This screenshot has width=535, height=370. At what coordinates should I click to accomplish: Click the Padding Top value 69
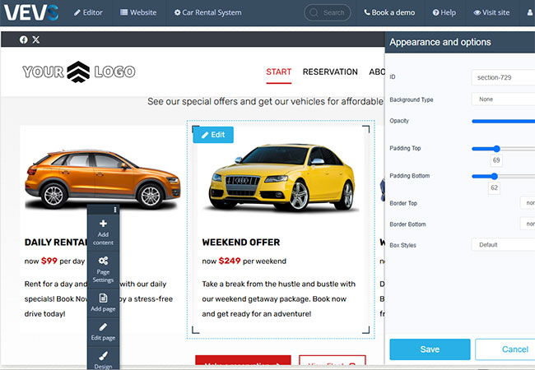(496, 160)
